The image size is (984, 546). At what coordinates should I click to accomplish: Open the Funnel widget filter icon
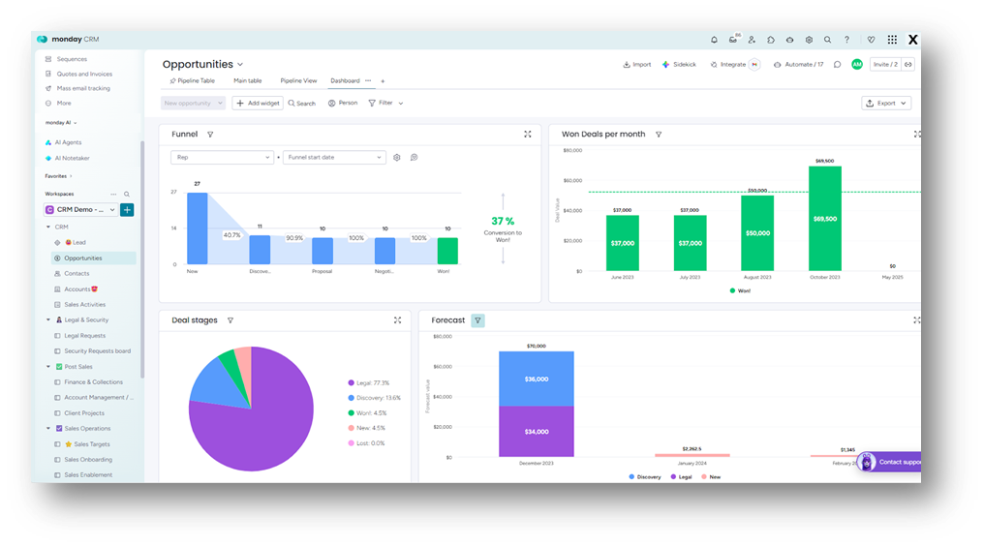tap(210, 135)
